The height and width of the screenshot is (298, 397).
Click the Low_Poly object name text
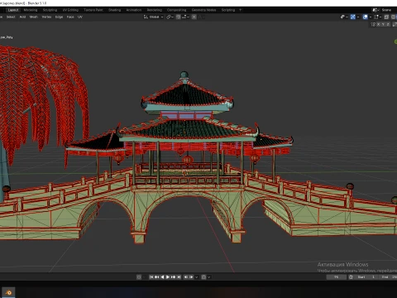click(x=7, y=37)
